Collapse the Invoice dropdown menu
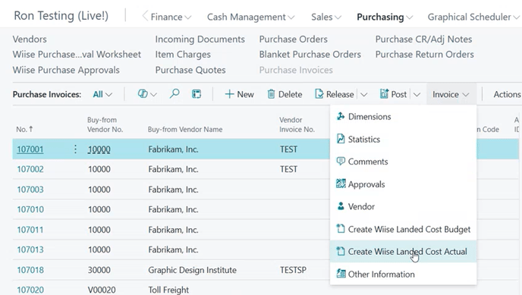This screenshot has height=295, width=522. click(x=451, y=95)
